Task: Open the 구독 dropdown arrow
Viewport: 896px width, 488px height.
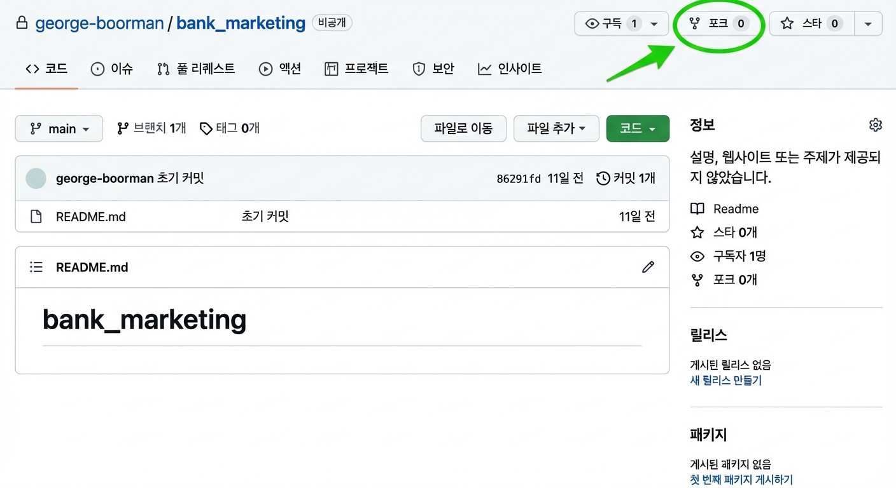Action: click(654, 24)
